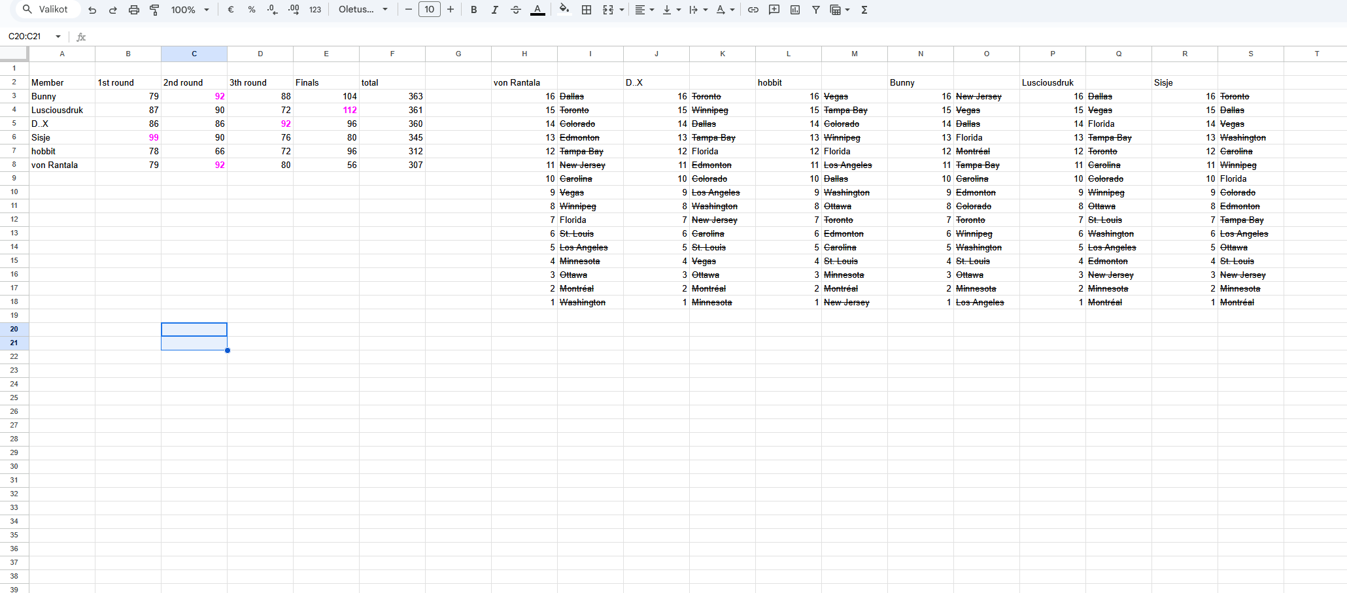
Task: Select the 'Member' header cell
Action: [62, 82]
